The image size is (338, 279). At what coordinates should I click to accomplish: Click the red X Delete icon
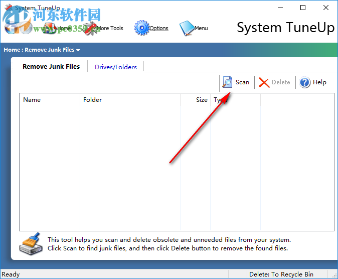coord(264,82)
